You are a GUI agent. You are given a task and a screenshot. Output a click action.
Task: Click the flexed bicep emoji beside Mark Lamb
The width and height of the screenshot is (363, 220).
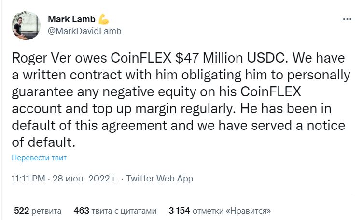coord(103,19)
